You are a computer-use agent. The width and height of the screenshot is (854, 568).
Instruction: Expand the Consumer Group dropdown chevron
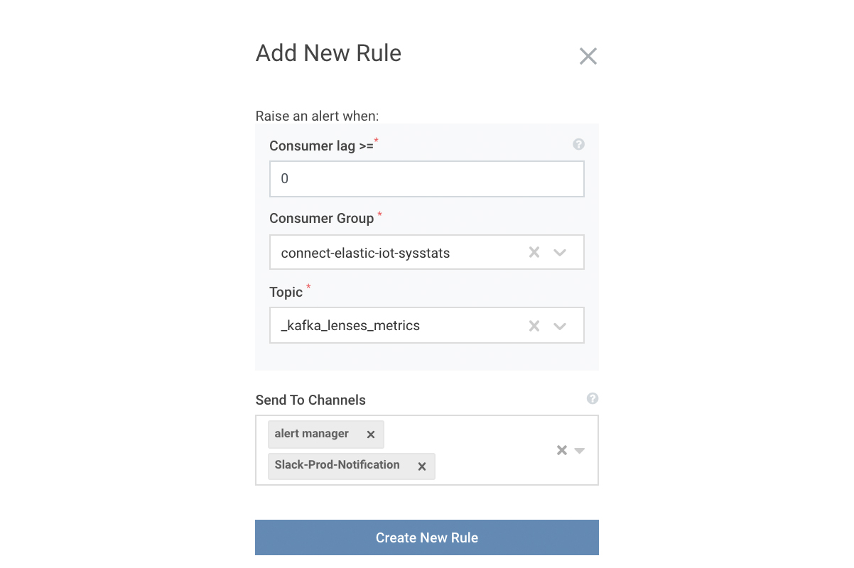(x=560, y=252)
